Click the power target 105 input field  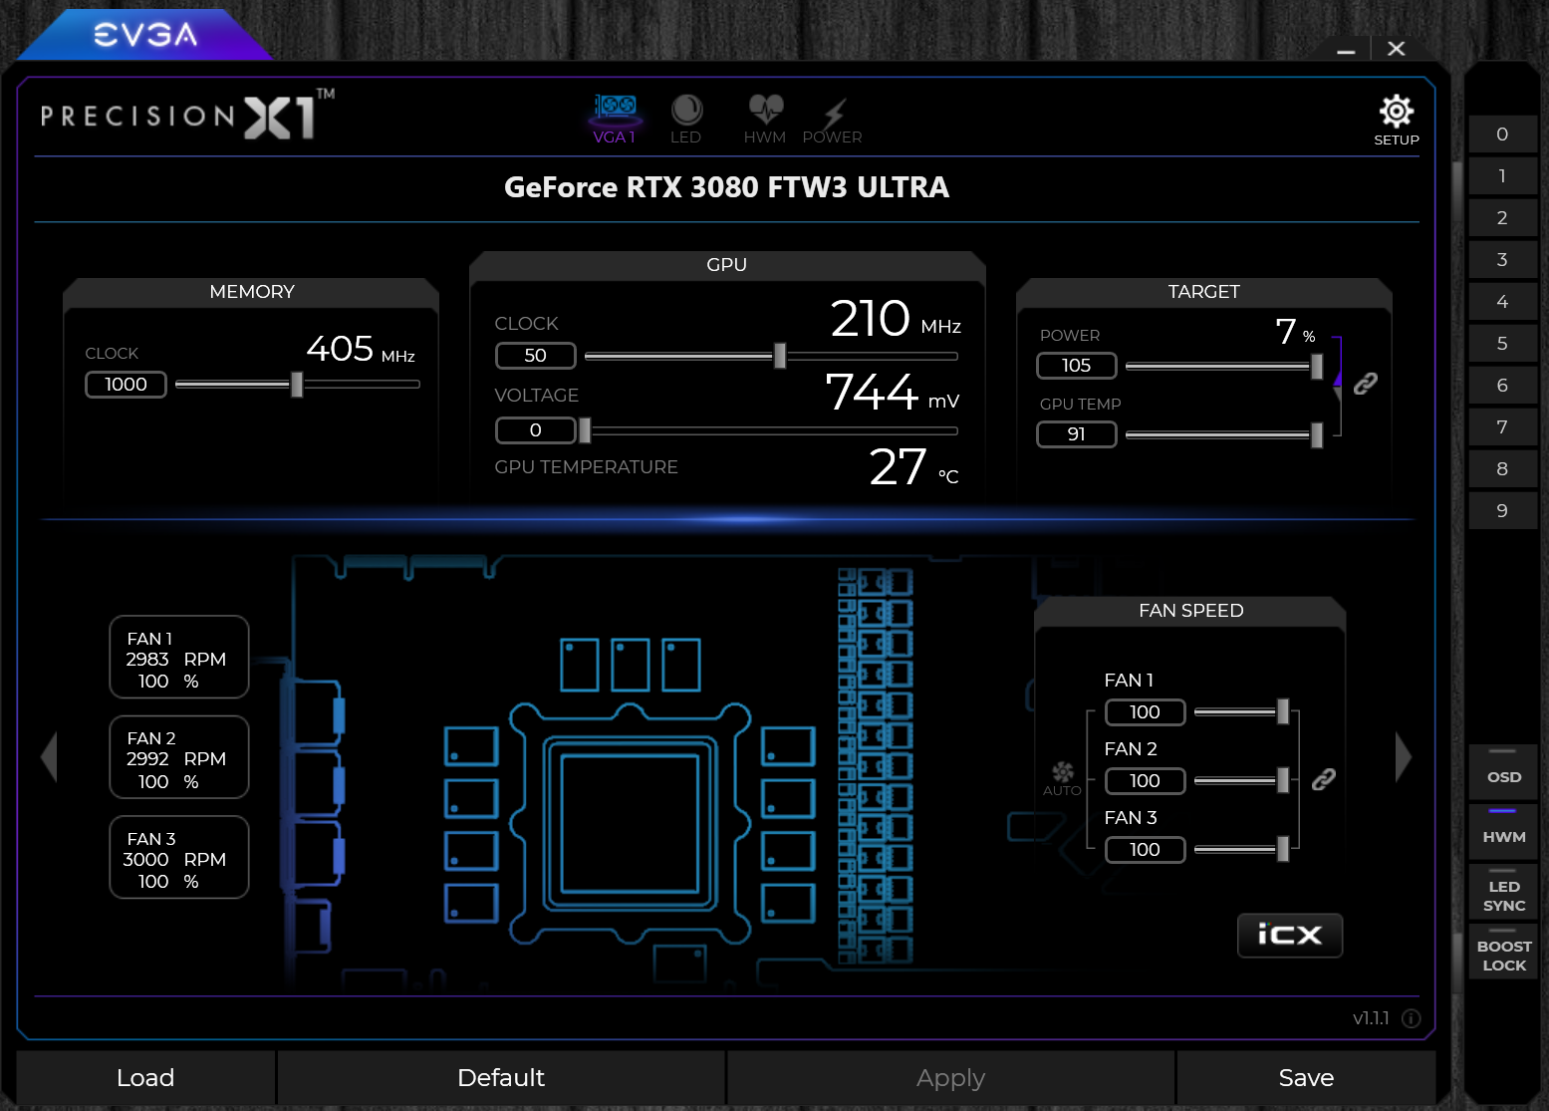click(1077, 366)
